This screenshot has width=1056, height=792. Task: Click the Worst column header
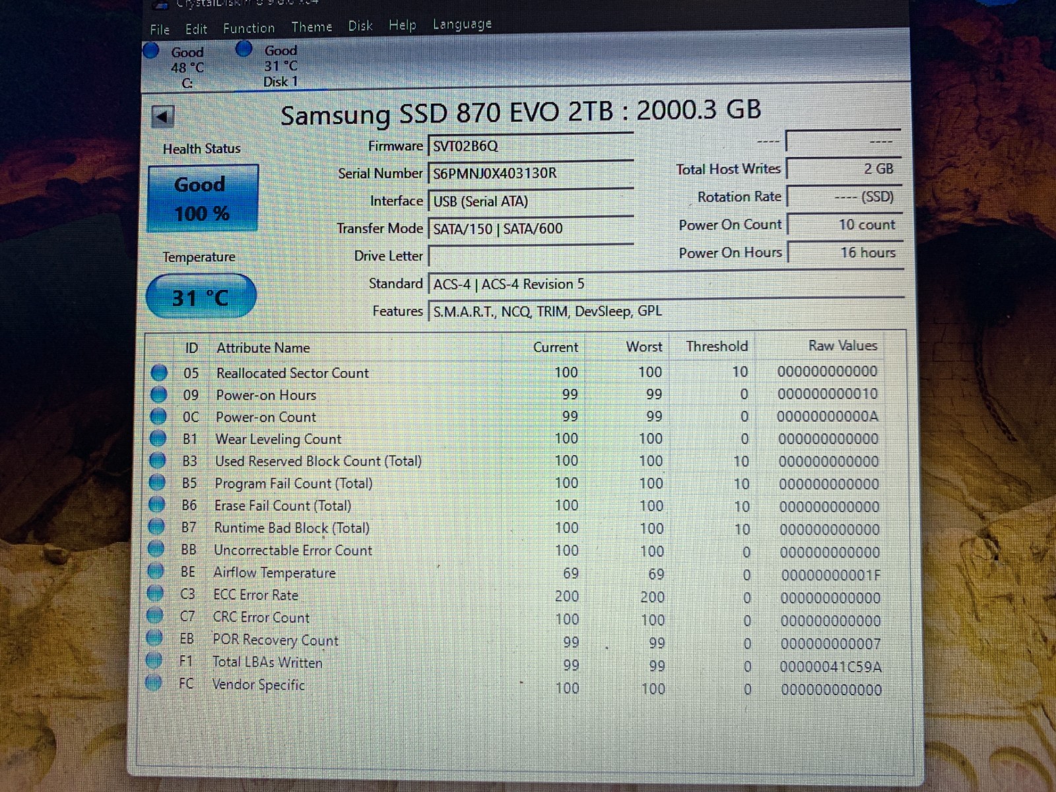click(643, 346)
